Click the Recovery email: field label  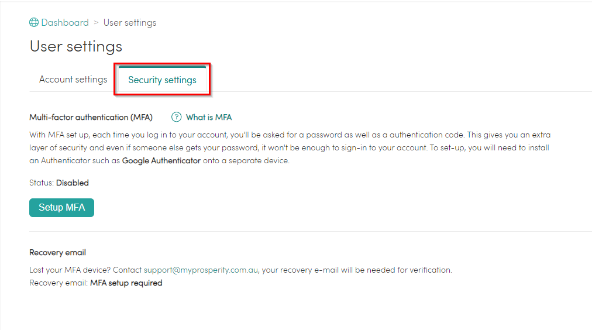(58, 283)
